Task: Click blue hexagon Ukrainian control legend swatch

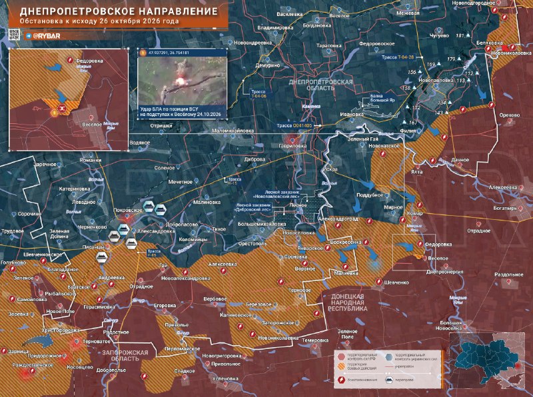Action: pyautogui.click(x=389, y=357)
